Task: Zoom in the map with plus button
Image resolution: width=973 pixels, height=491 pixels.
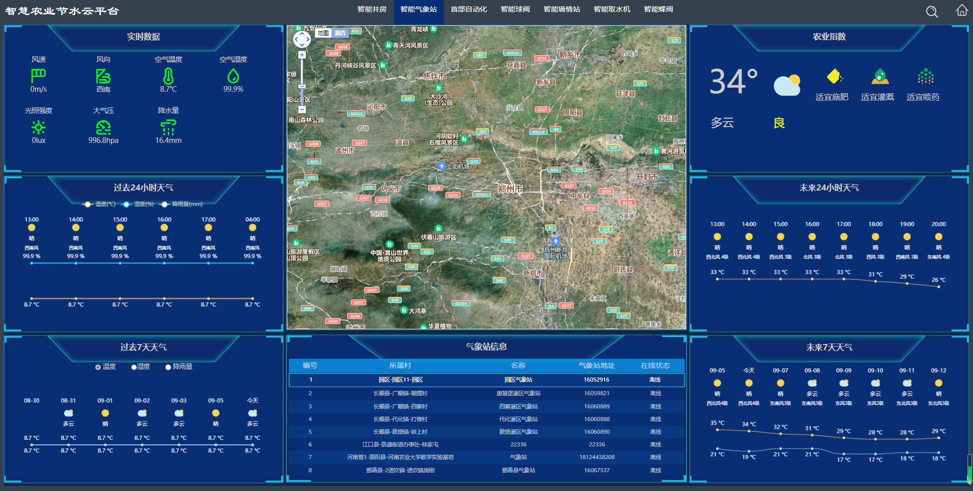Action: click(302, 55)
